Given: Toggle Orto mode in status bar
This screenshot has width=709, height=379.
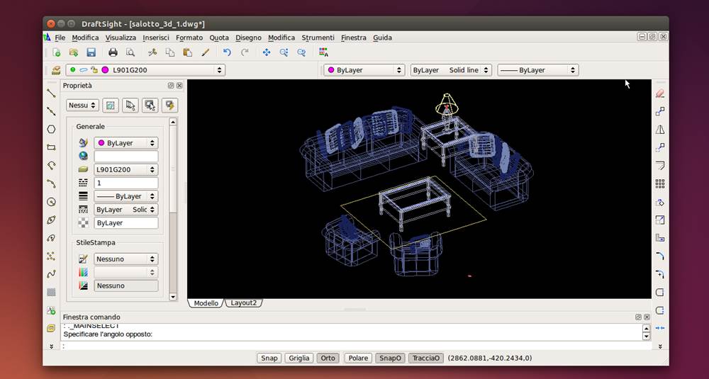Looking at the screenshot, I should (x=328, y=358).
